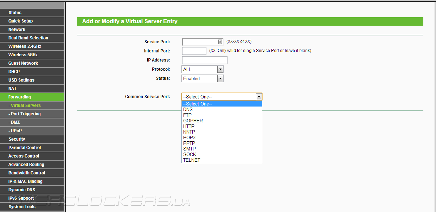Go to Bandwidth Control in sidebar
This screenshot has height=212, width=436.
(x=32, y=173)
